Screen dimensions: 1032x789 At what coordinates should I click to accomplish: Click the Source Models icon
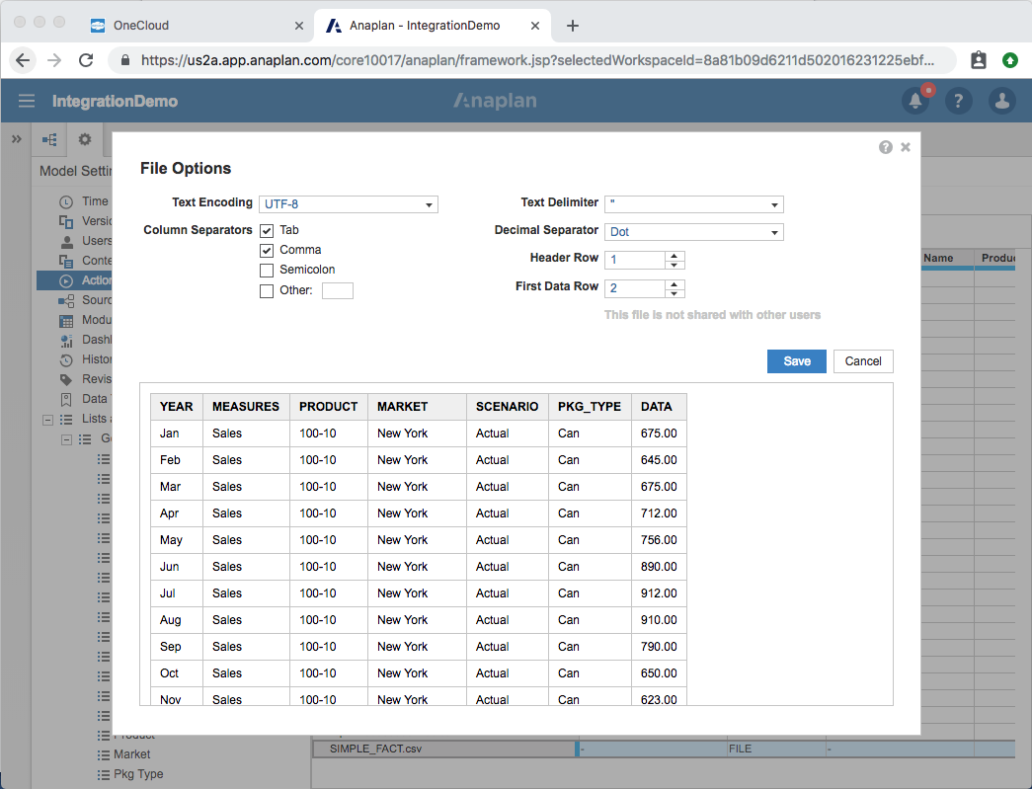click(66, 301)
